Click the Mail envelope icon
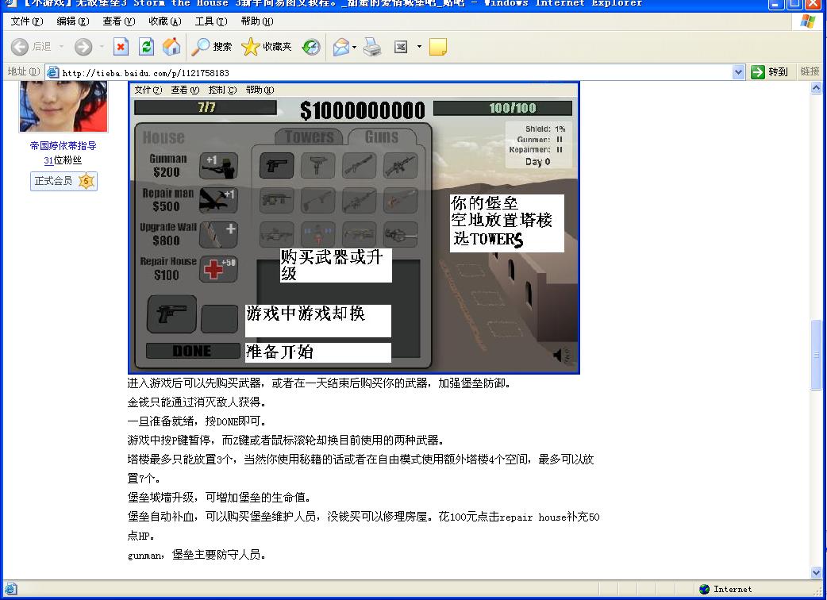Screen dimensions: 827x600 [340, 47]
